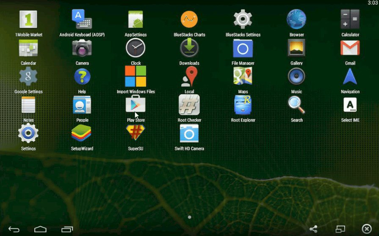This screenshot has height=236, width=379.
Task: Launch Android Keyboard (AOSP)
Action: pyautogui.click(x=82, y=19)
